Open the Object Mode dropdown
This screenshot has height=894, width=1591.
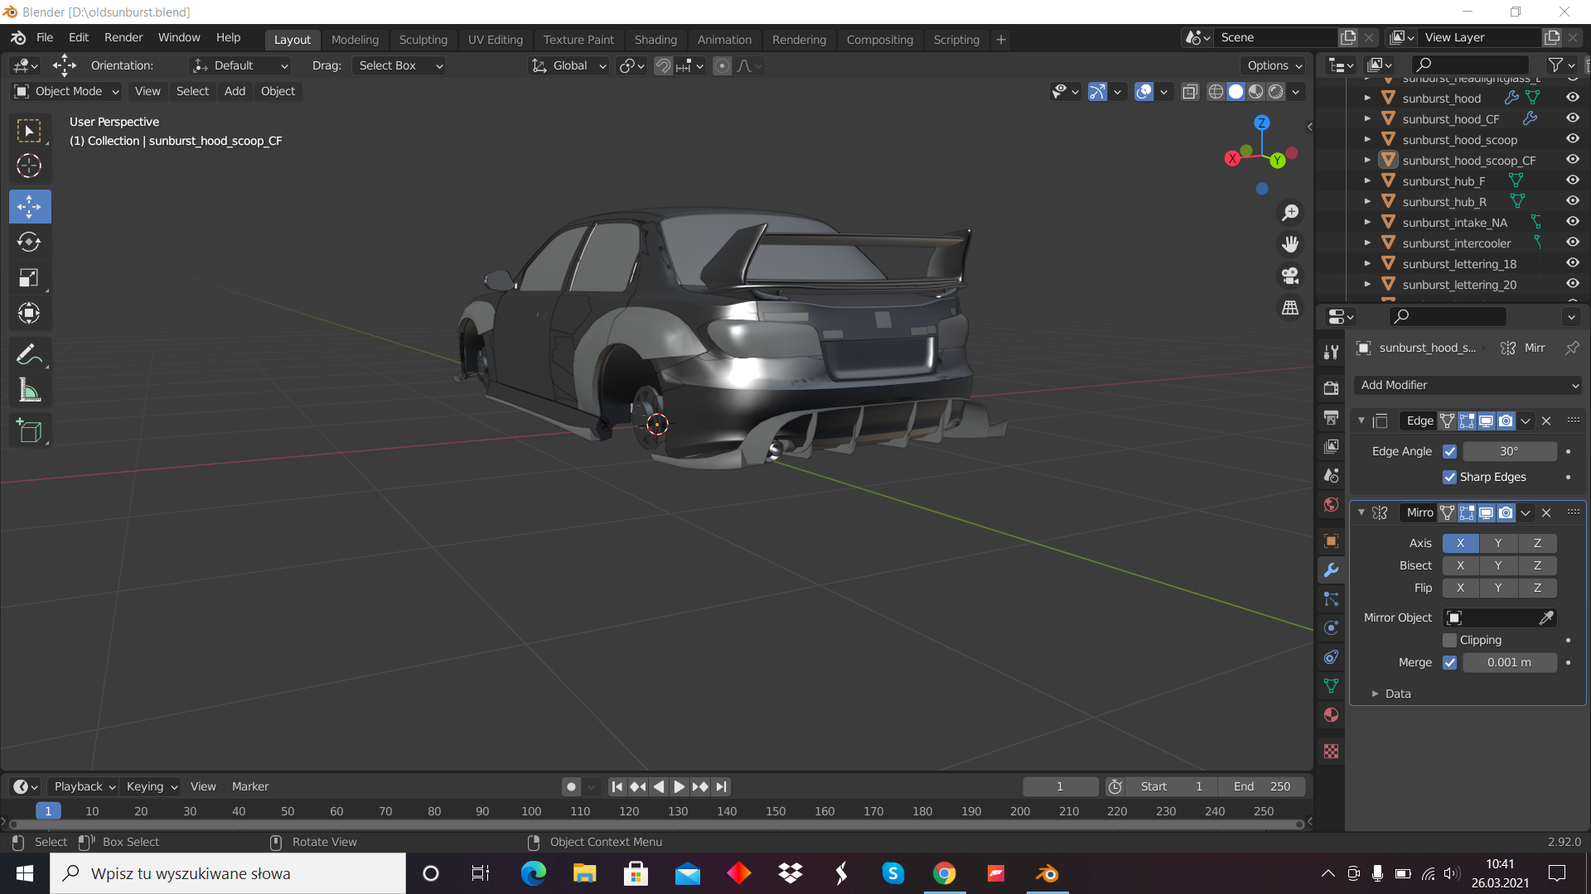tap(67, 91)
